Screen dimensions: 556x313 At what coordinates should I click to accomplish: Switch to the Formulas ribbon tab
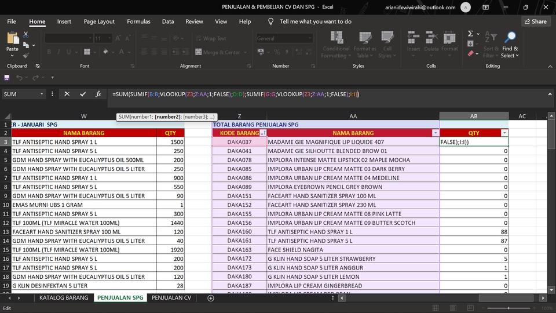pos(138,21)
